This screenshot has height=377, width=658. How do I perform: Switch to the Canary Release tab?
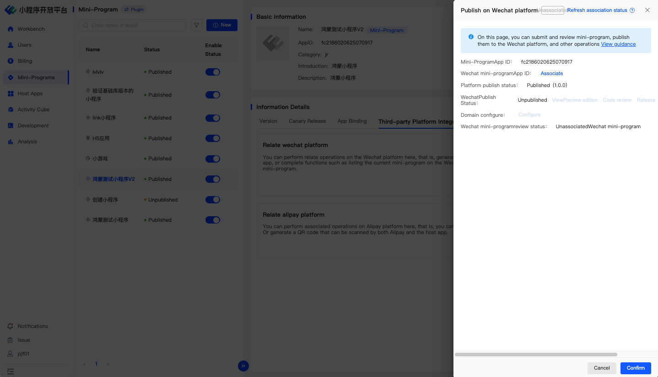point(307,121)
